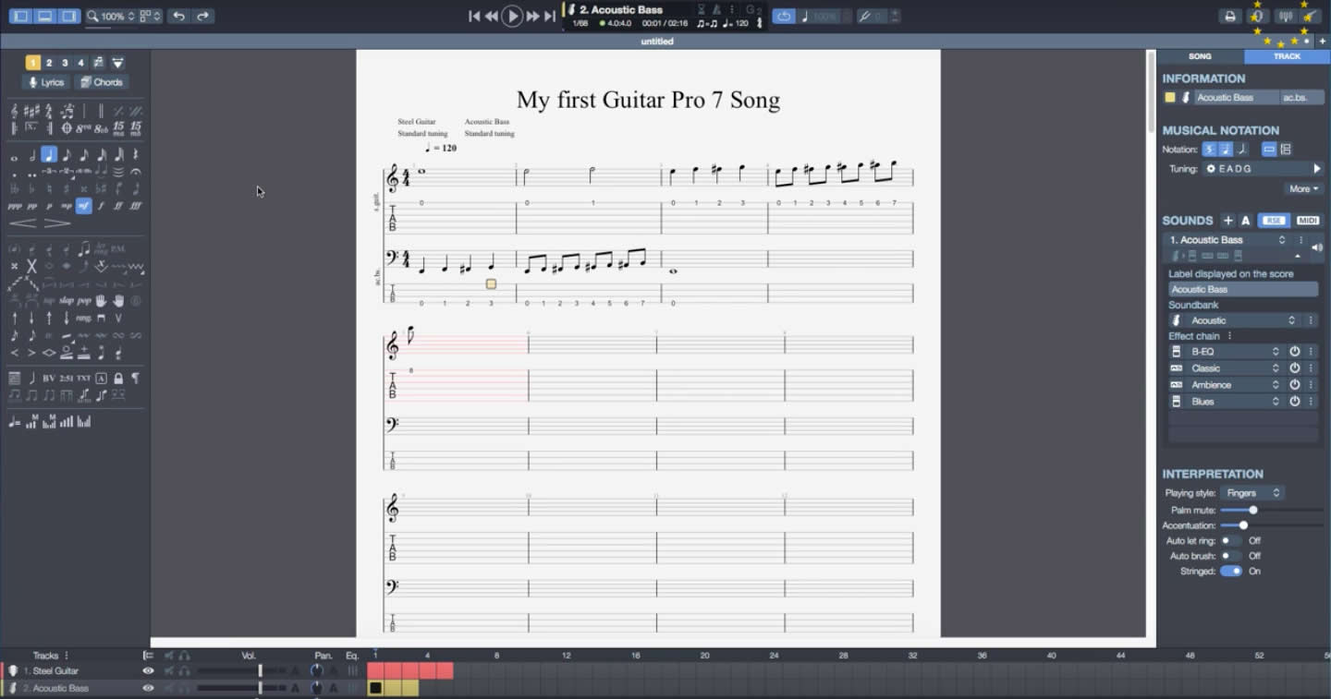1331x699 pixels.
Task: Toggle the B-EQ effect power button
Action: [1295, 352]
